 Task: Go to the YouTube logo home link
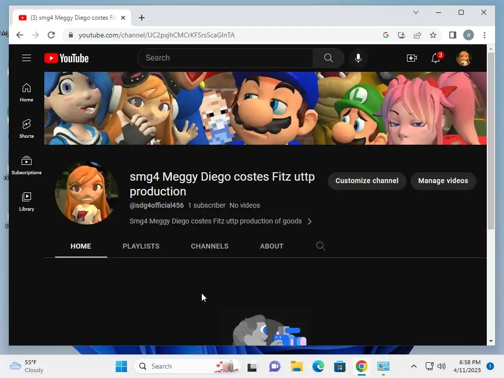point(66,58)
